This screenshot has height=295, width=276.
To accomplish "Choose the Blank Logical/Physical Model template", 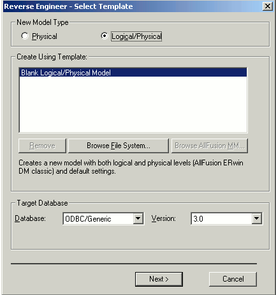I will tap(133, 73).
